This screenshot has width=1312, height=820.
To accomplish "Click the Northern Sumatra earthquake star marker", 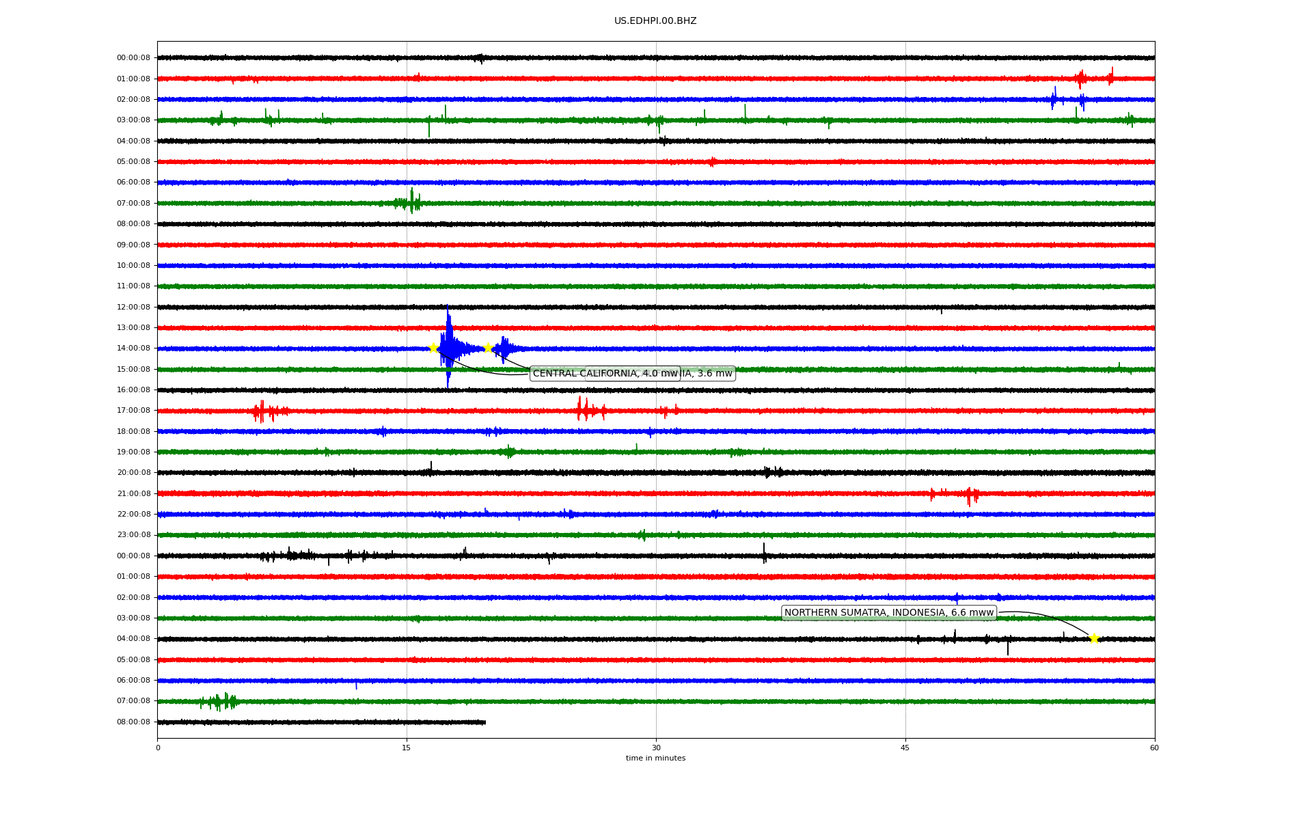I will coord(1094,638).
